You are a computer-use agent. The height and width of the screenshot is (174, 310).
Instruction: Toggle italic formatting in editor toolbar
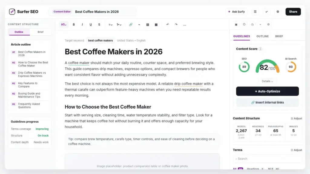click(82, 25)
